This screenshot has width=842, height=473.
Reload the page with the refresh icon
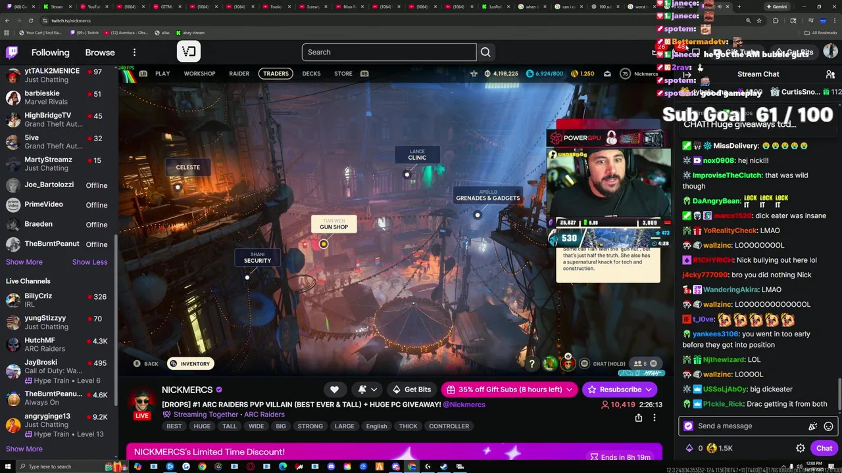click(32, 20)
